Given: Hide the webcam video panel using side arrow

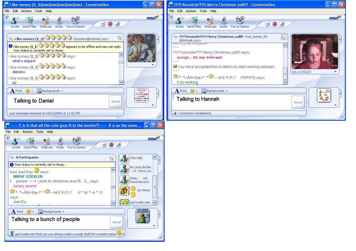Looking at the screenshot, I should point(340,39).
